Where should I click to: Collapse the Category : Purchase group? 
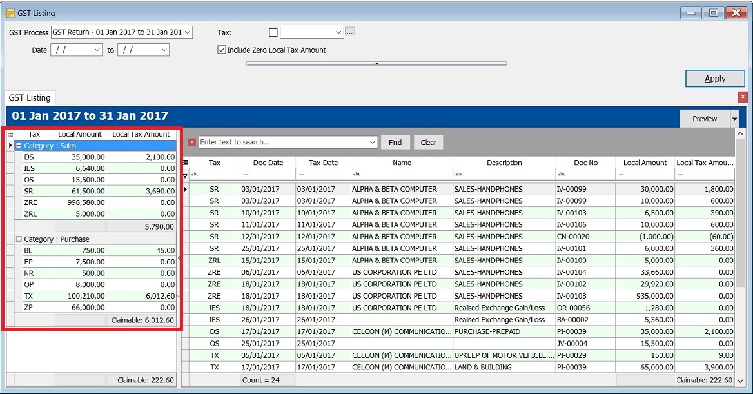[19, 239]
